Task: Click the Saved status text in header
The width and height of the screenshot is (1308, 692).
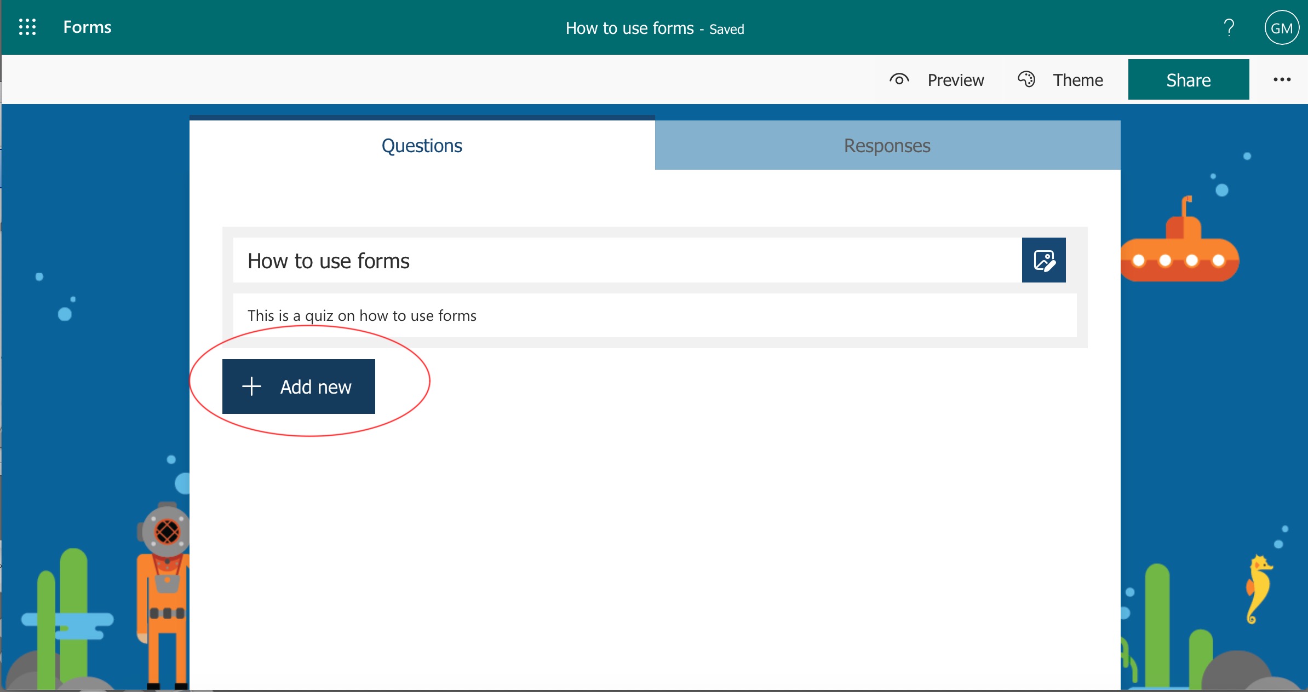Action: [726, 29]
